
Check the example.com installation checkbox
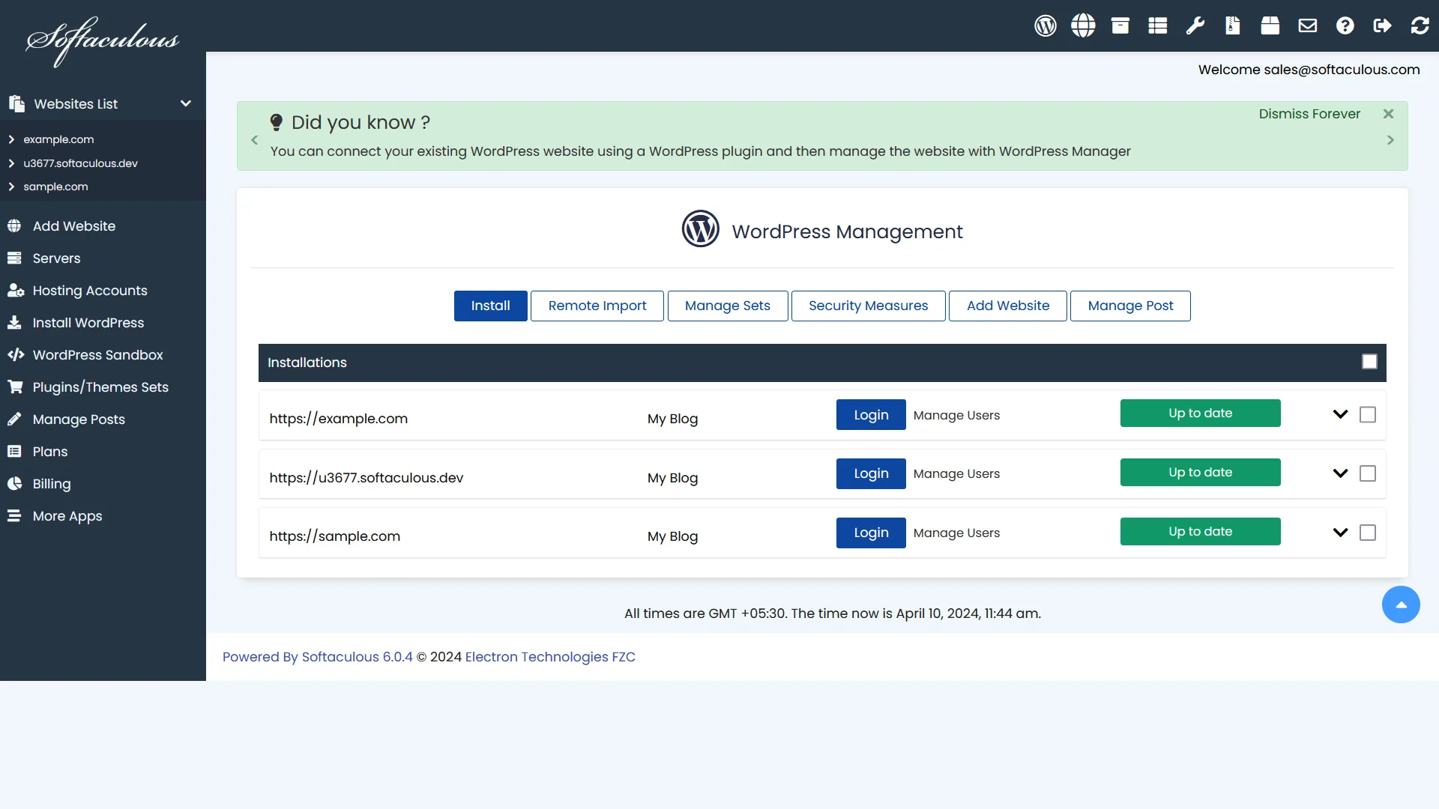point(1367,414)
